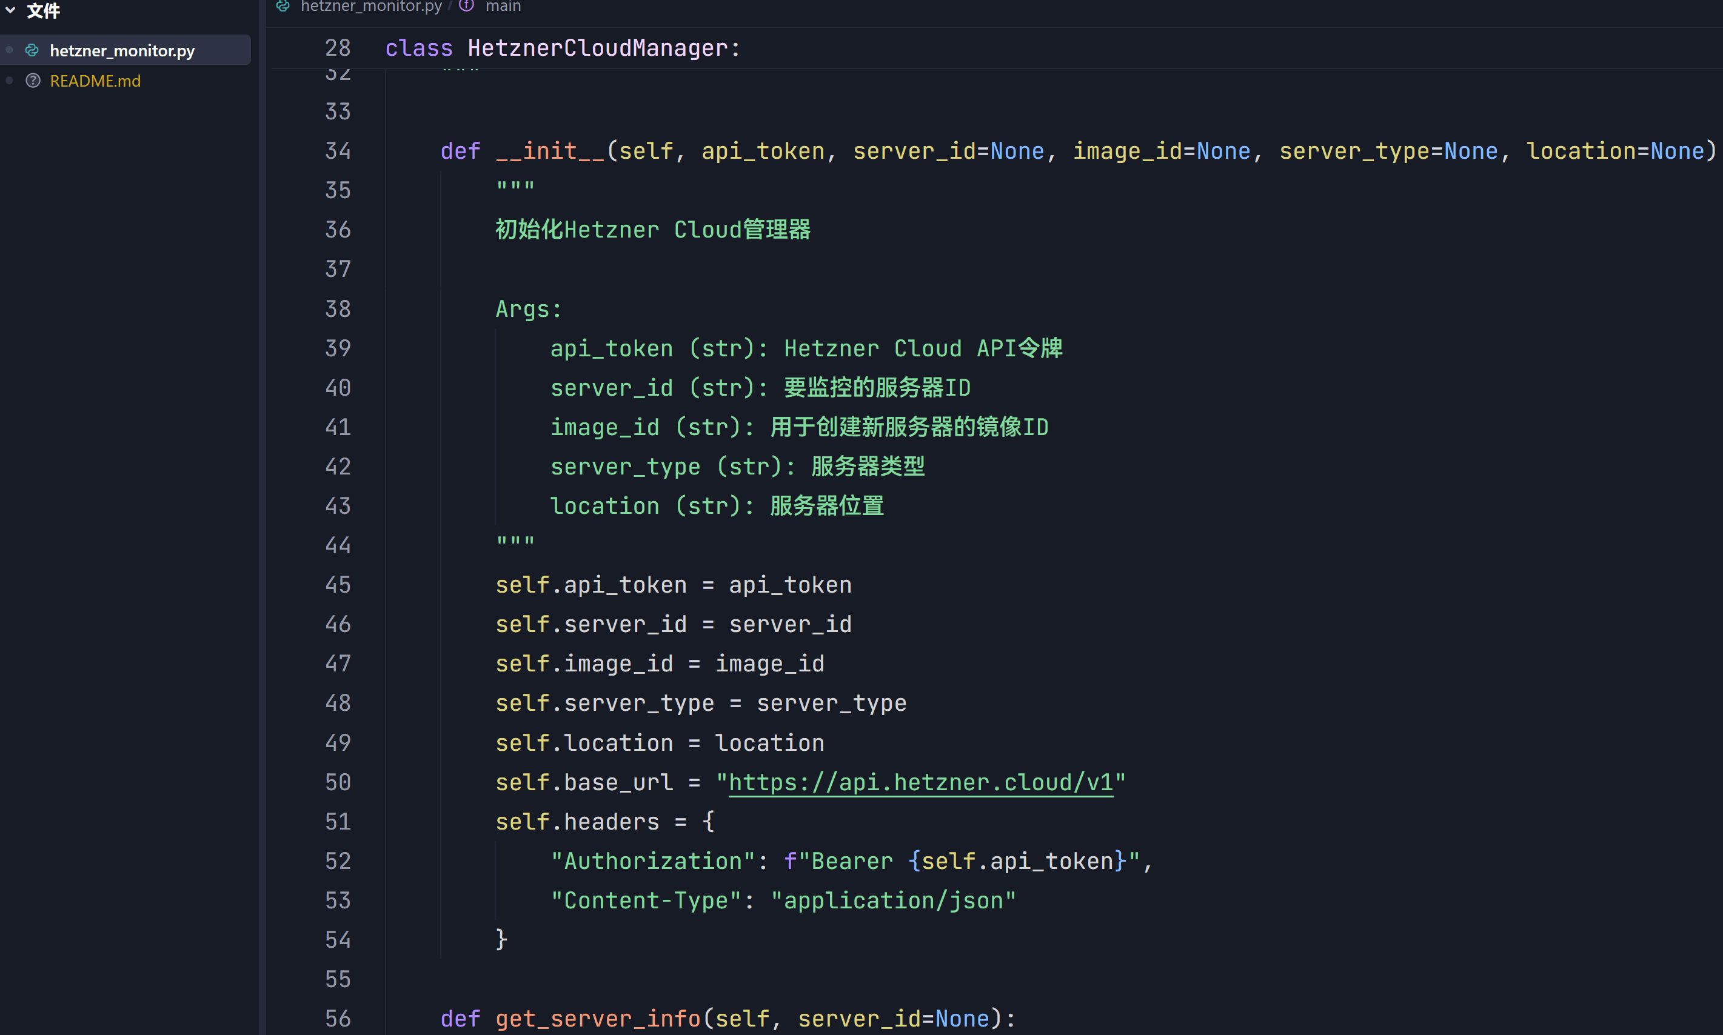Collapse the 文件 section chevron

10,10
